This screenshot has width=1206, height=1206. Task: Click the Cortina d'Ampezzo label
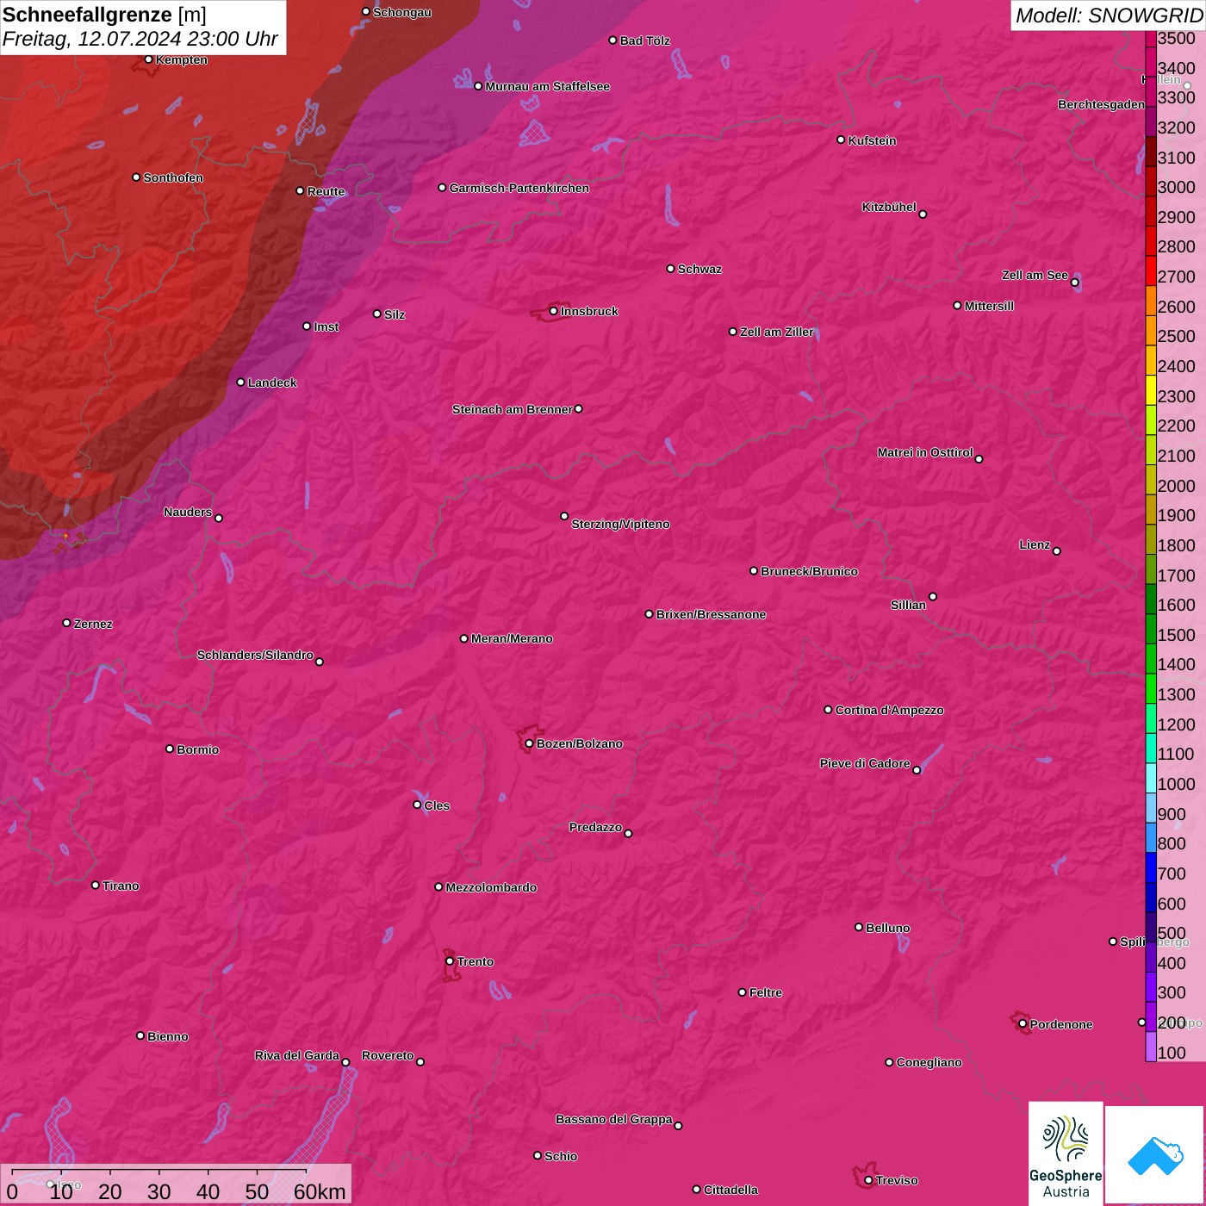(890, 710)
